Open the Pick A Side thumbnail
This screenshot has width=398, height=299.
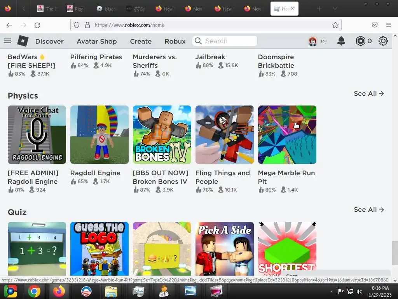(x=225, y=249)
